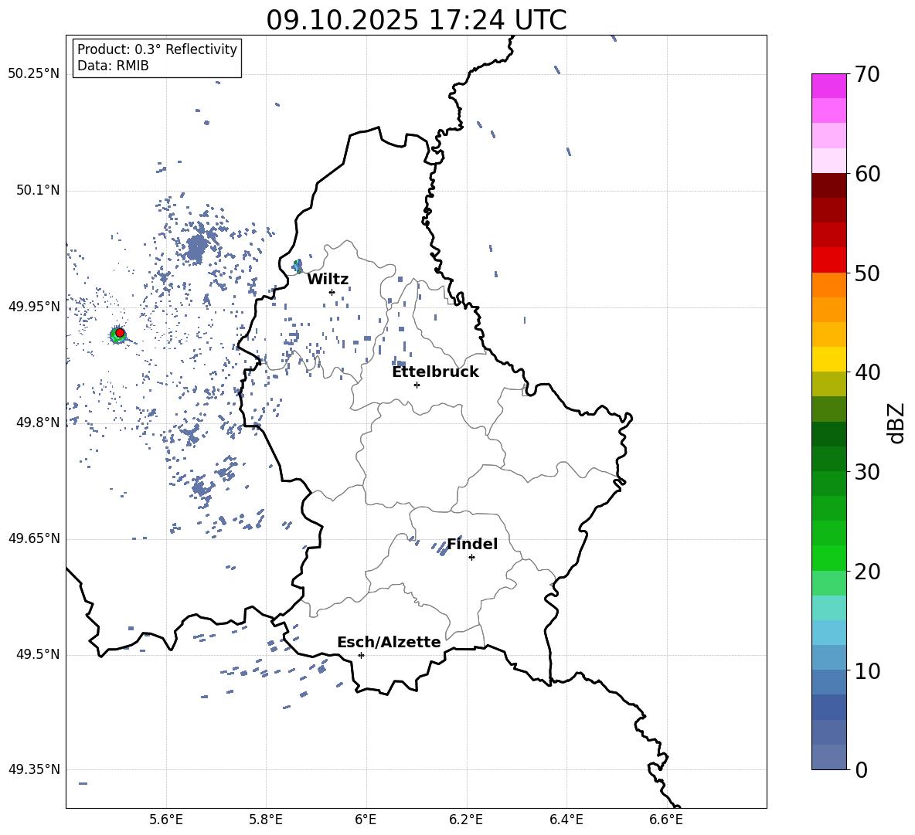Image resolution: width=915 pixels, height=835 pixels.
Task: Click the Data: RMIB text
Action: pyautogui.click(x=113, y=66)
